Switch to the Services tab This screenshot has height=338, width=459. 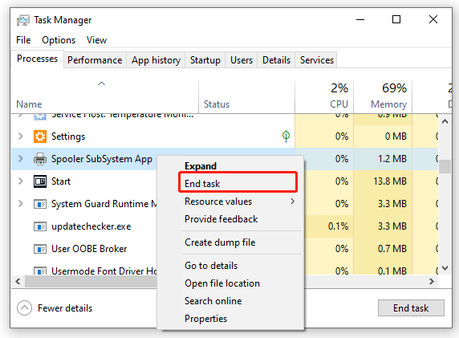pyautogui.click(x=317, y=60)
